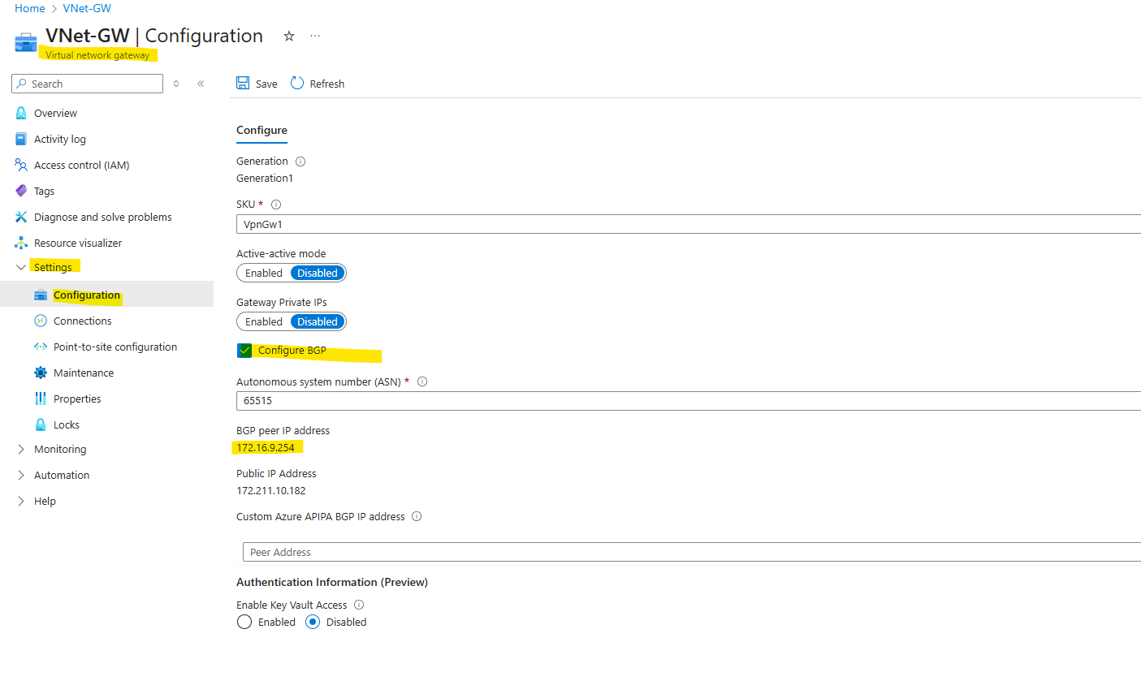The image size is (1141, 685).
Task: Open Diagnose and solve problems
Action: (103, 217)
